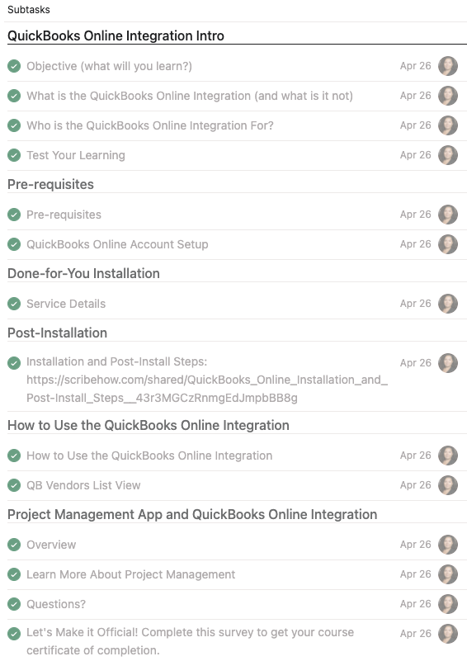Open 'What is the QuickBooks Online Integration (and what is it not)'

[x=190, y=96]
